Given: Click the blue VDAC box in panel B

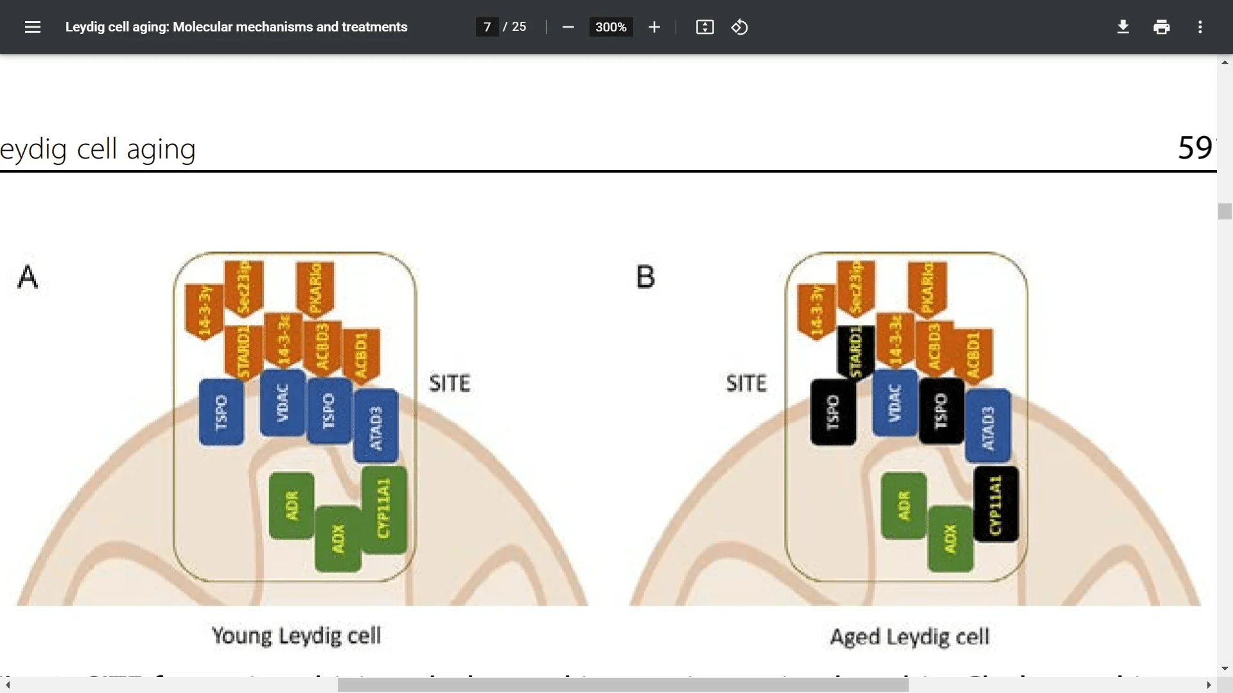Looking at the screenshot, I should pos(895,403).
